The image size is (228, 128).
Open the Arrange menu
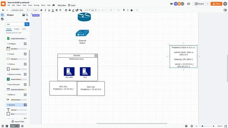click(x=36, y=5)
